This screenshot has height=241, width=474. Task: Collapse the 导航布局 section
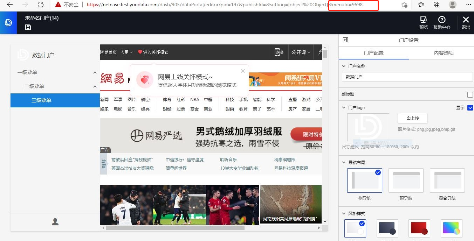(343, 162)
